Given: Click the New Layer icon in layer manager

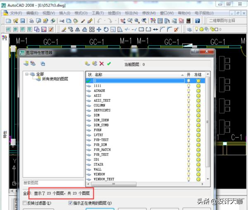Looking at the screenshot, I should click(87, 64).
